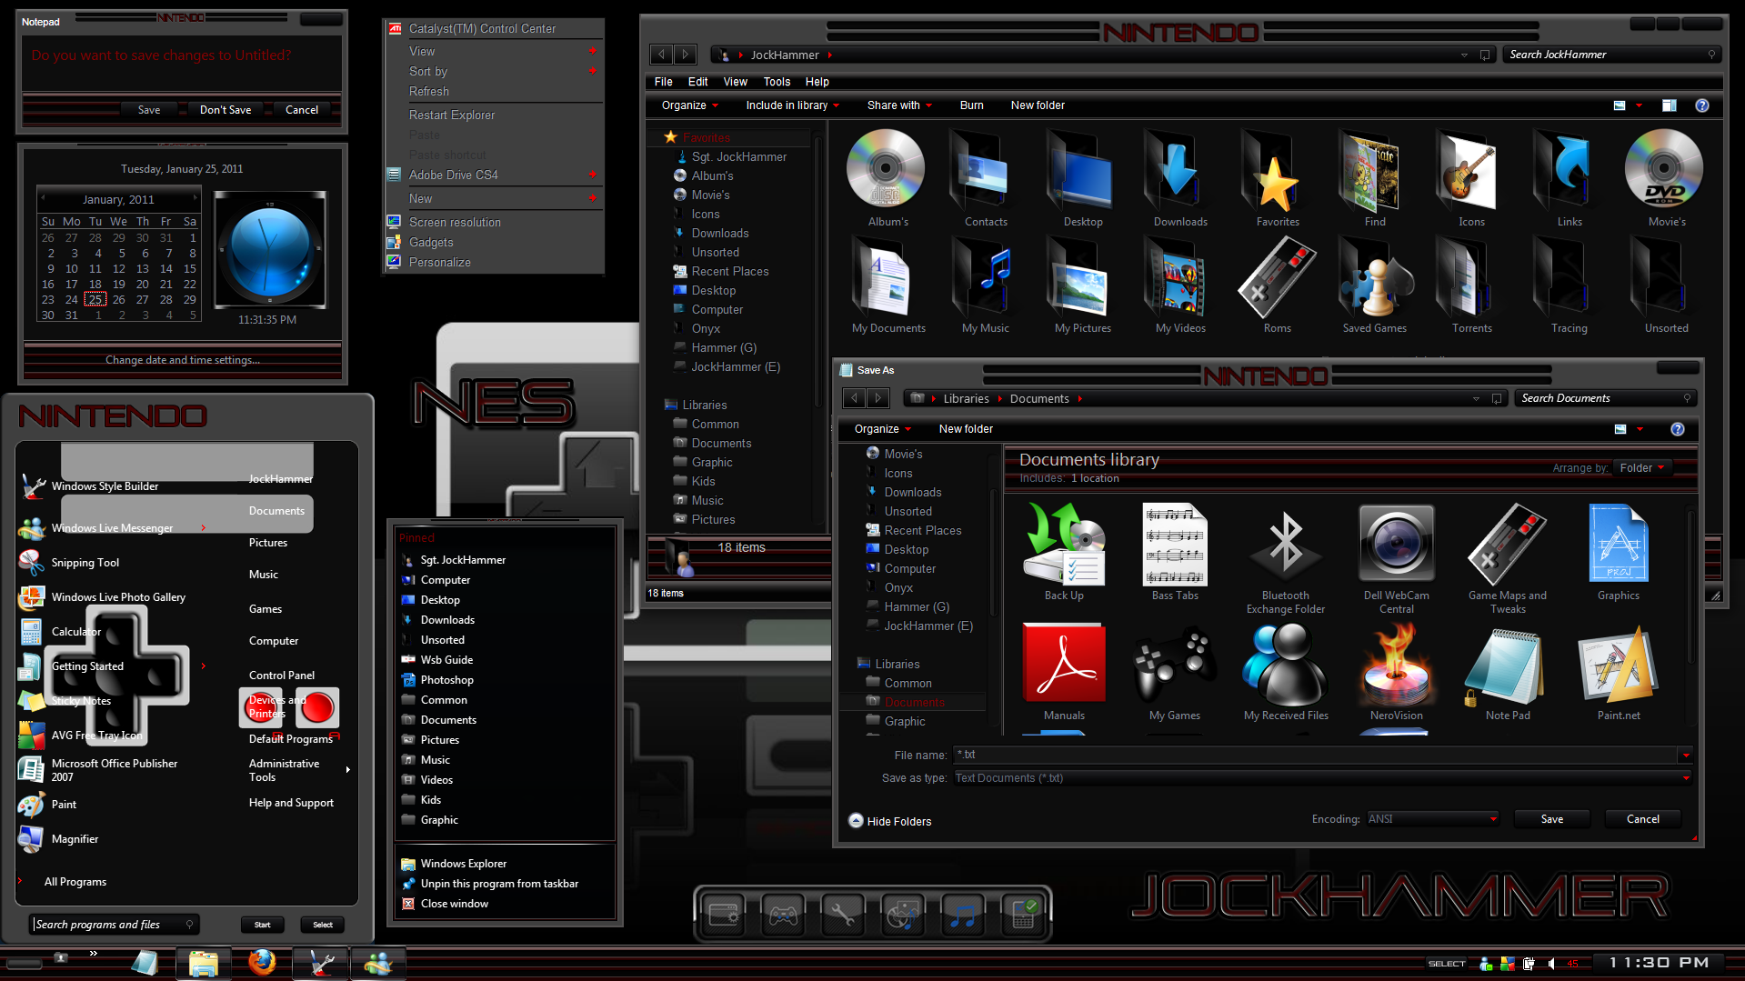Select the Paint.net icon in Save As
This screenshot has height=981, width=1745.
[x=1618, y=664]
